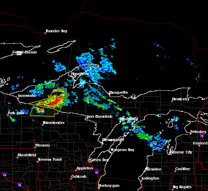The width and height of the screenshot is (208, 191).
Task: Click the Ironwood city label
Action: coord(27,95)
